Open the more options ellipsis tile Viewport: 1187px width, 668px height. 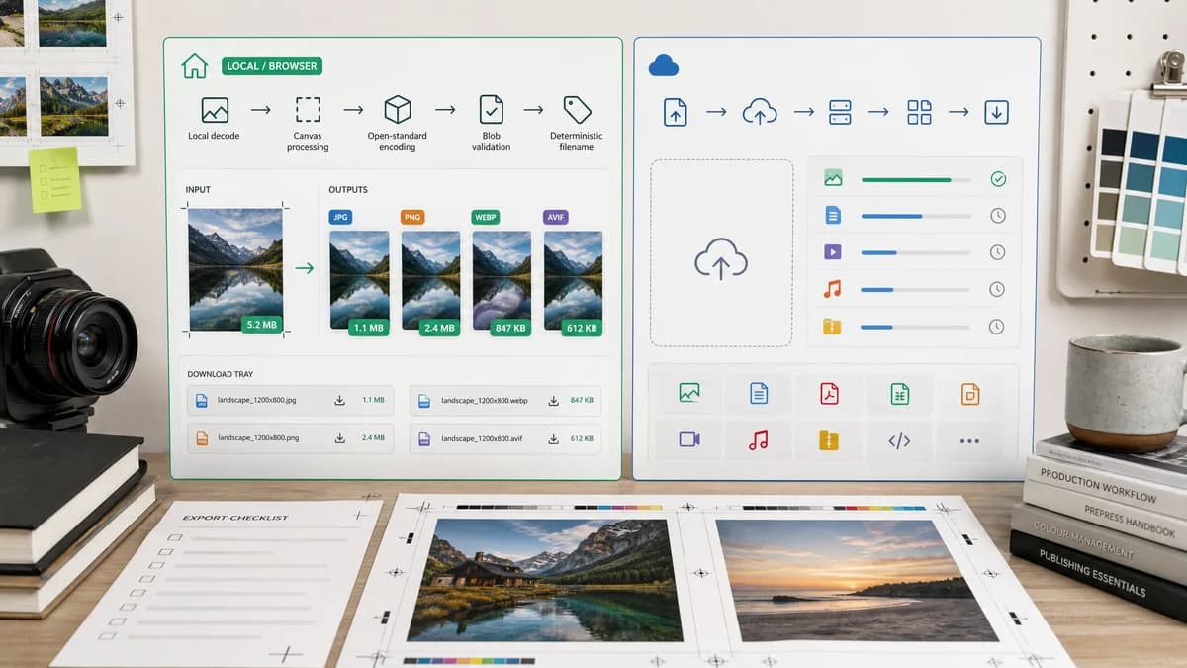point(969,440)
